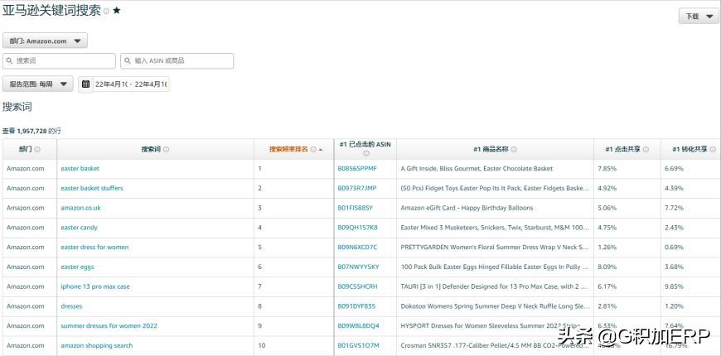Open ASIN link B0973R7JMP

(356, 188)
